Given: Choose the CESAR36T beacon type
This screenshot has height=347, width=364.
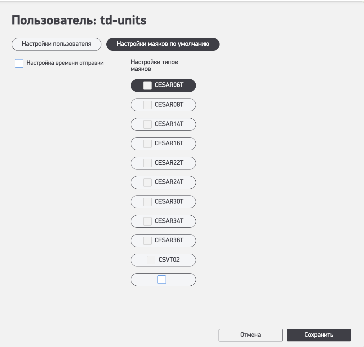Looking at the screenshot, I should (x=169, y=240).
